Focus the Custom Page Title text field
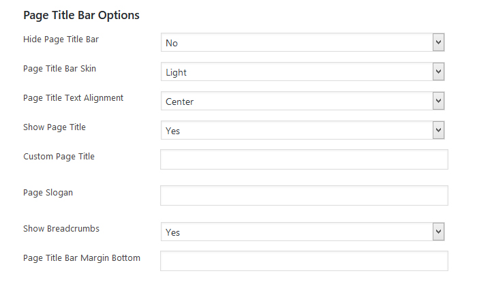Image resolution: width=477 pixels, height=282 pixels. 304,159
